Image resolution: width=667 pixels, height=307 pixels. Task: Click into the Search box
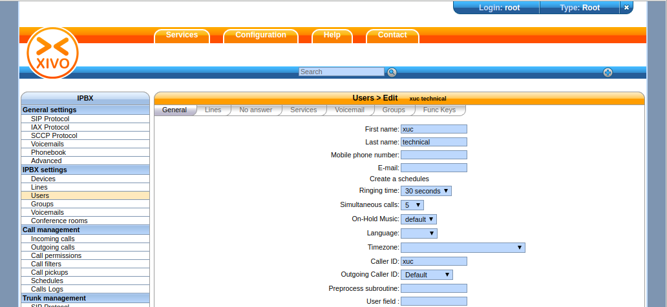341,72
